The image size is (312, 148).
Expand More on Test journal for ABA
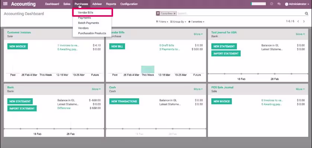pyautogui.click(x=300, y=34)
